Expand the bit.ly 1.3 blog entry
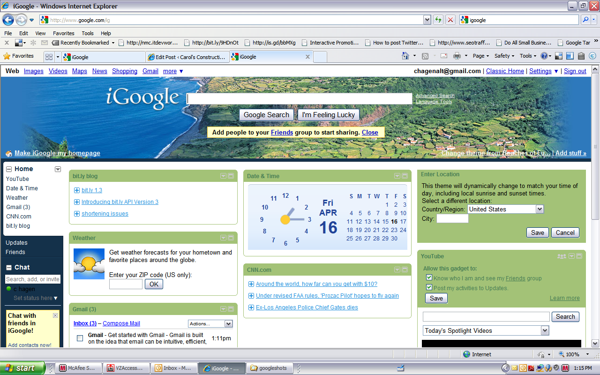Screen dimensions: 600x375 tap(77, 190)
